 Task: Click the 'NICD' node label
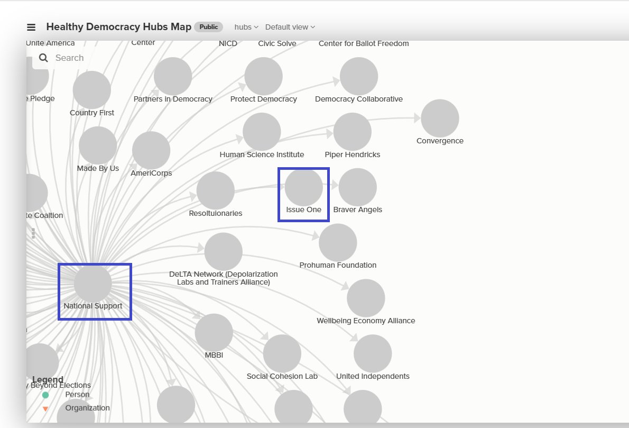point(228,43)
